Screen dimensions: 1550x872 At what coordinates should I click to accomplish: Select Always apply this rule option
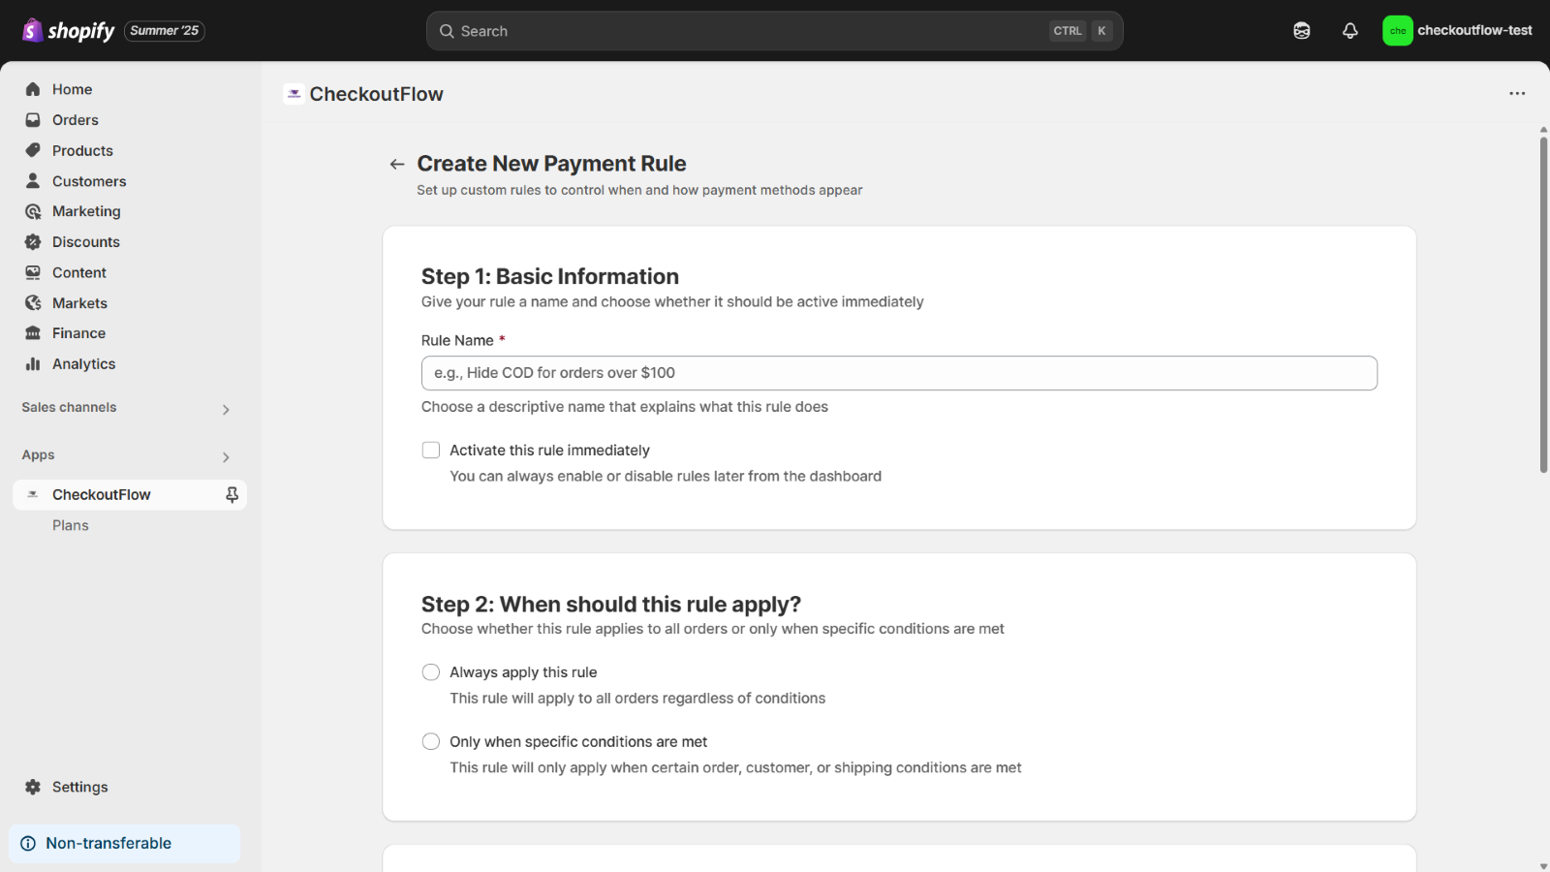431,672
